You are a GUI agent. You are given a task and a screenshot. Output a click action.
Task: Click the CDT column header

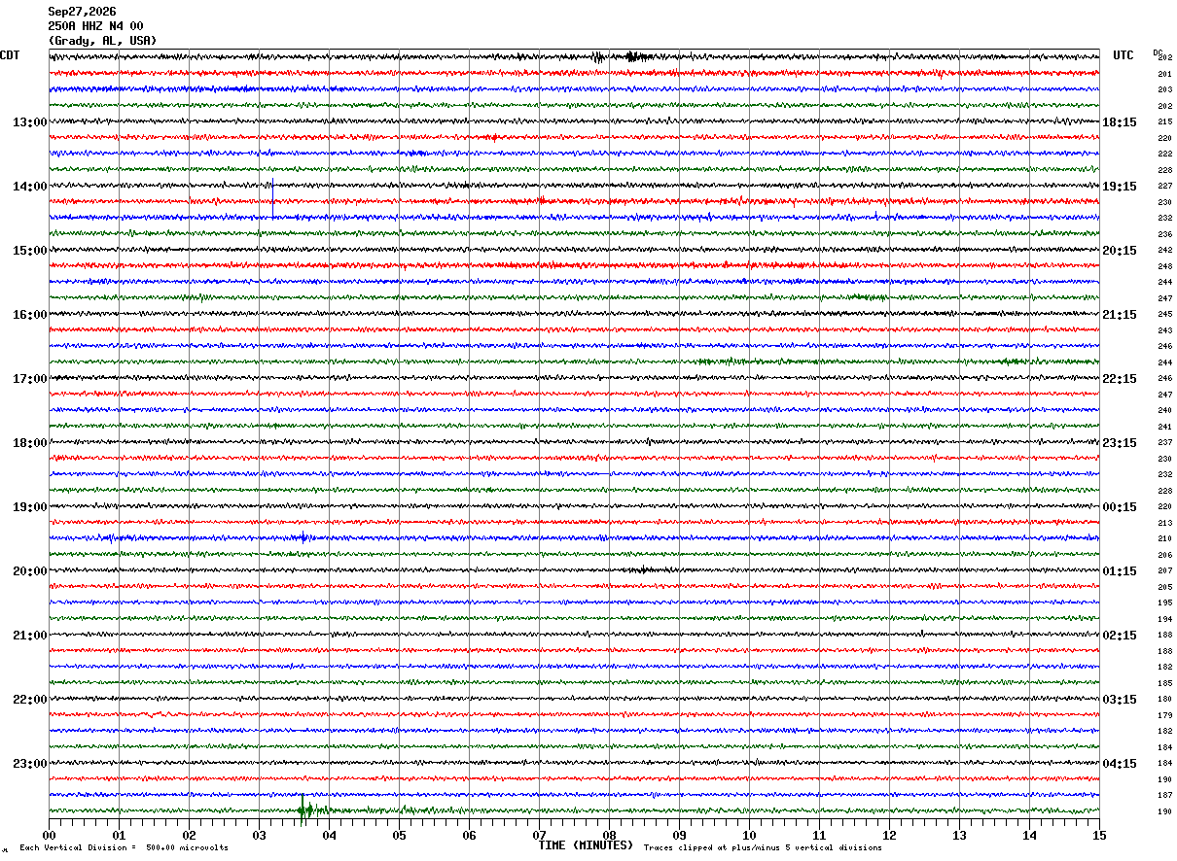[x=10, y=55]
